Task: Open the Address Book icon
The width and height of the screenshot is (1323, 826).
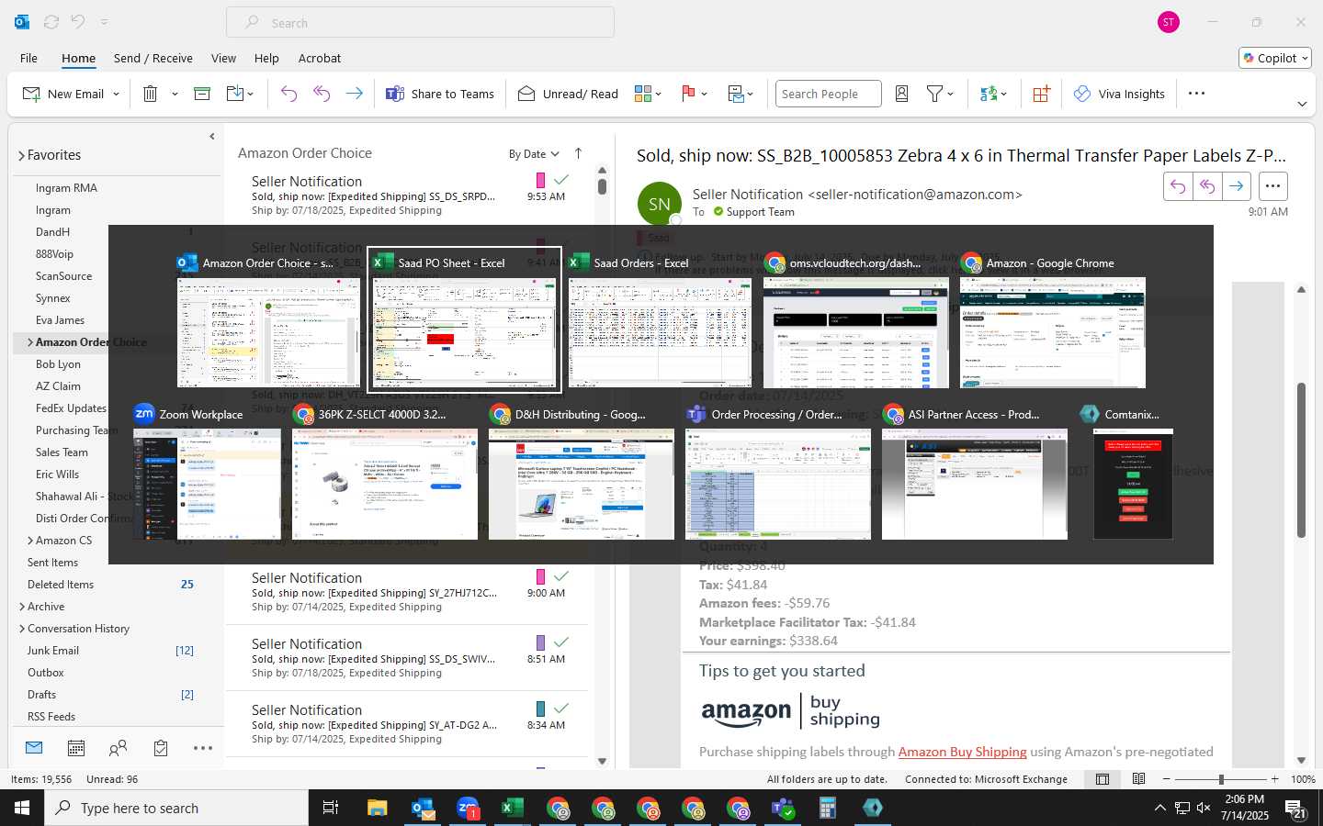Action: click(x=902, y=94)
